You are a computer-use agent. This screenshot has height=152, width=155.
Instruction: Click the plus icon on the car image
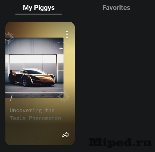pyautogui.click(x=61, y=48)
